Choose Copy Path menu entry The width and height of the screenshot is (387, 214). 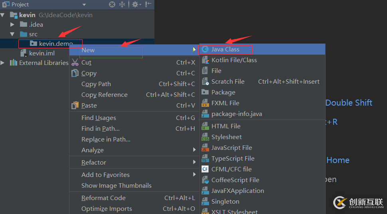(134, 84)
